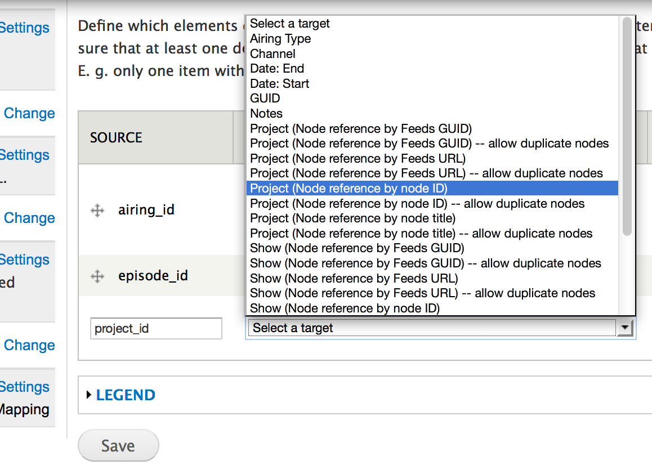The height and width of the screenshot is (474, 652).
Task: Open the Select a target dropdown arrow
Action: [x=624, y=328]
